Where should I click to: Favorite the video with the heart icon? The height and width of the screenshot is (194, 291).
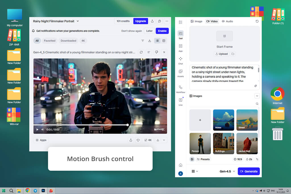(x=138, y=140)
